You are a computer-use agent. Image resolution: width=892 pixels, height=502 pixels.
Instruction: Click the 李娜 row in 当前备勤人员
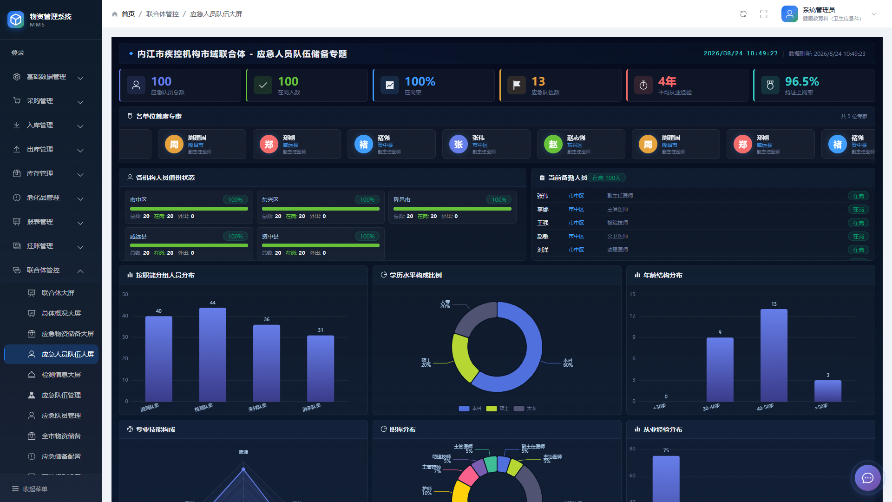tap(703, 209)
